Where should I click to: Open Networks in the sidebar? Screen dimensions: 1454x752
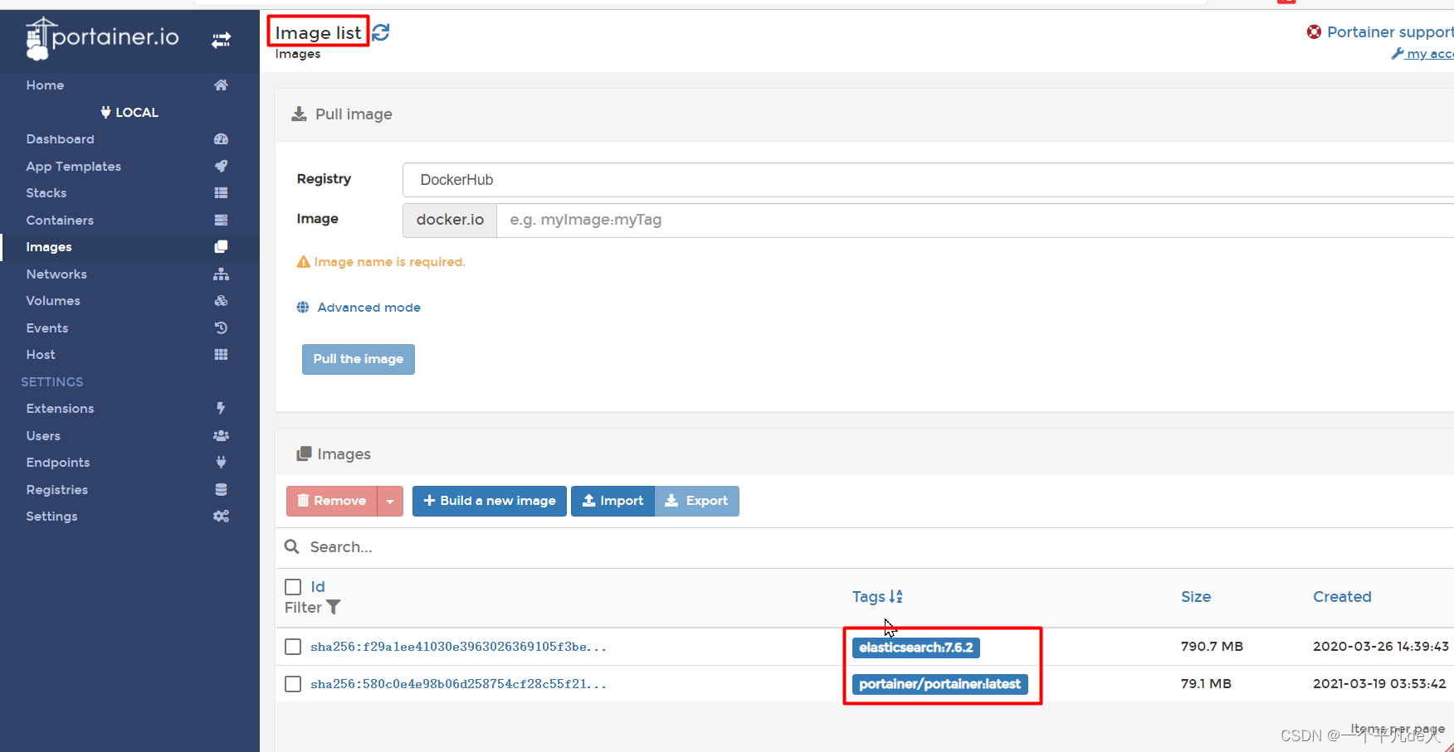(56, 274)
